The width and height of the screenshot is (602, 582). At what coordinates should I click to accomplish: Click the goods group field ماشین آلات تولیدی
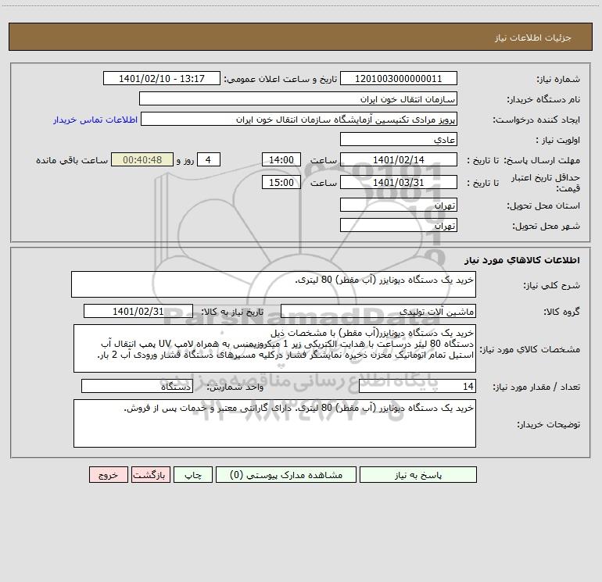pyautogui.click(x=378, y=311)
